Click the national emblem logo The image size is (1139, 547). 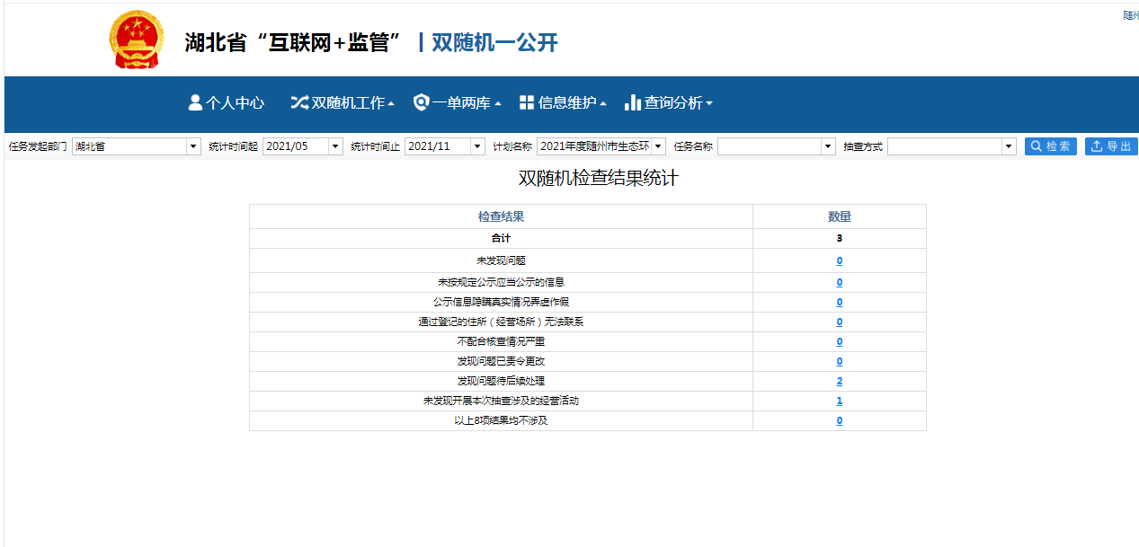point(137,40)
